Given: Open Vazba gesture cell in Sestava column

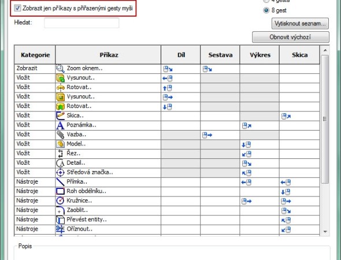Looking at the screenshot, I should pos(220,135).
